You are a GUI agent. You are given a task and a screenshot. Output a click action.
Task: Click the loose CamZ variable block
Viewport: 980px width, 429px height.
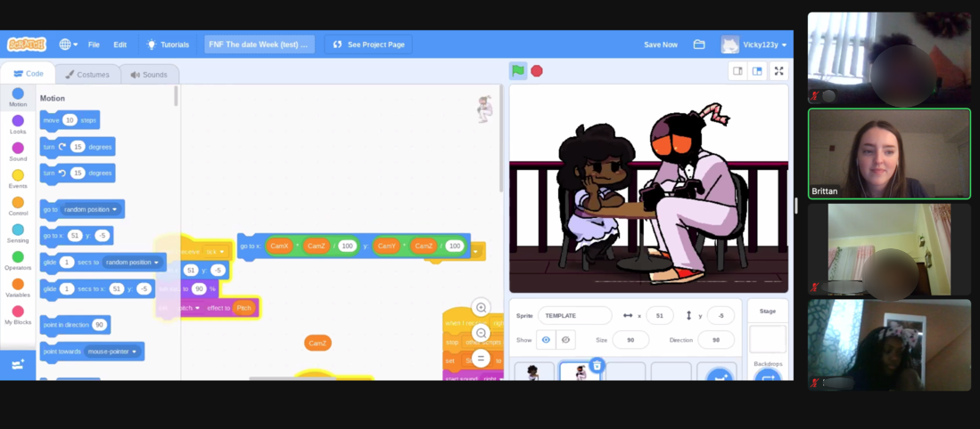point(317,343)
